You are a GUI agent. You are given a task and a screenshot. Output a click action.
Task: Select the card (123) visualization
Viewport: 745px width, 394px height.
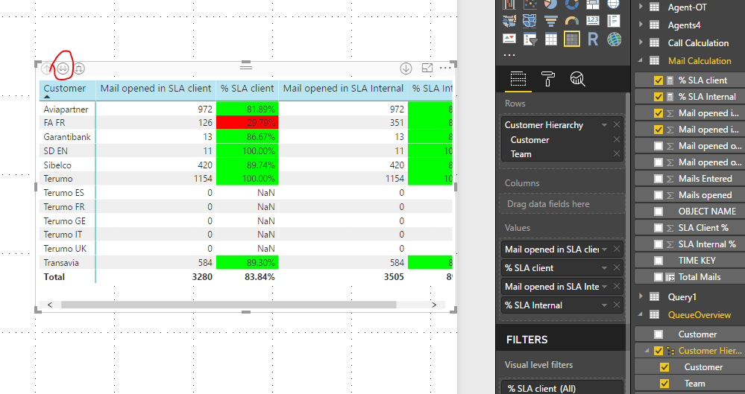pyautogui.click(x=593, y=20)
